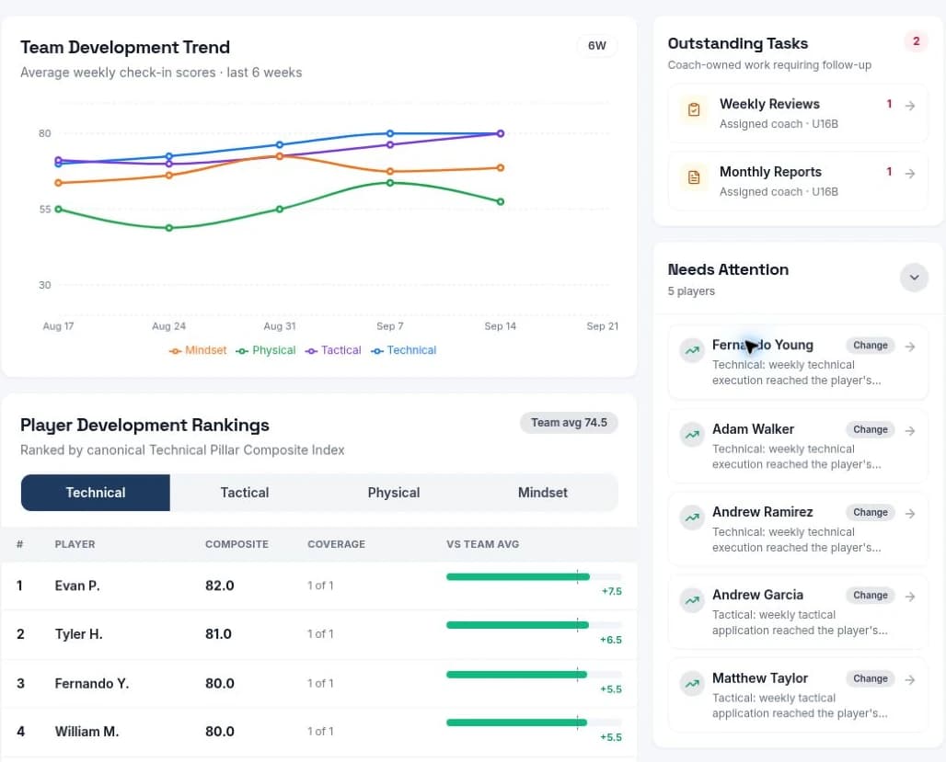Click Change badge for Fernando Young
Viewport: 946px width, 762px height.
coord(870,346)
